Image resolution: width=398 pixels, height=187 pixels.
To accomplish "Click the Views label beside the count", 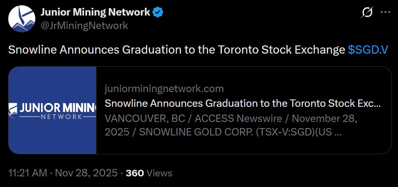I will click(x=159, y=173).
